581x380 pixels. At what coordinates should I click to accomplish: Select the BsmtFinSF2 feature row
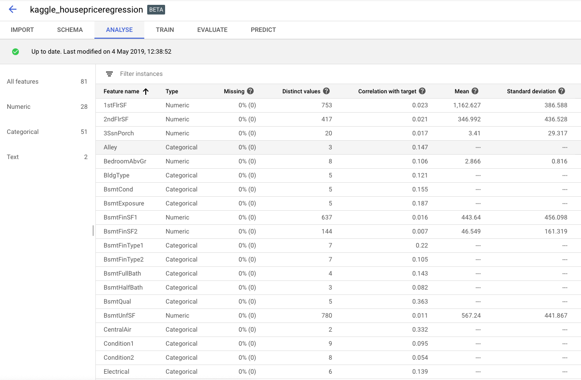338,232
